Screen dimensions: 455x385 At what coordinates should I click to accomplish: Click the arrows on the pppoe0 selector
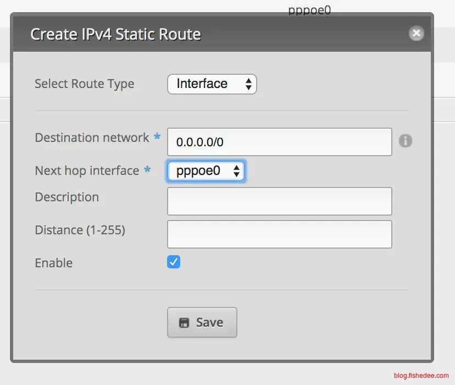coord(237,171)
